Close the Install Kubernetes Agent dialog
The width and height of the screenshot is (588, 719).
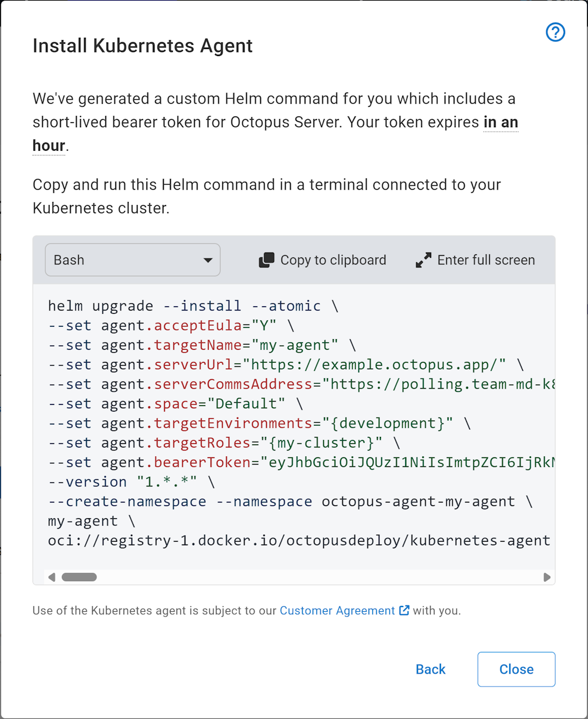(x=516, y=670)
